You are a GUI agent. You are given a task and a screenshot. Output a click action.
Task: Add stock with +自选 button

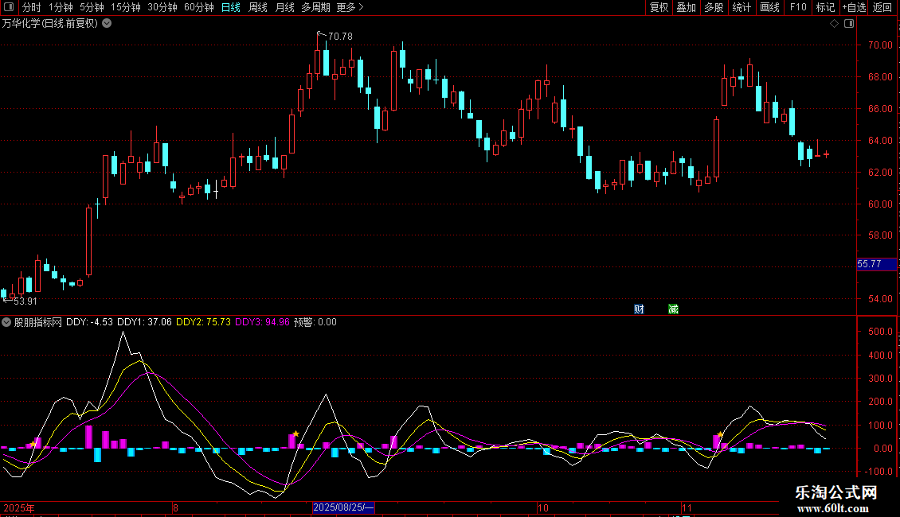click(853, 7)
